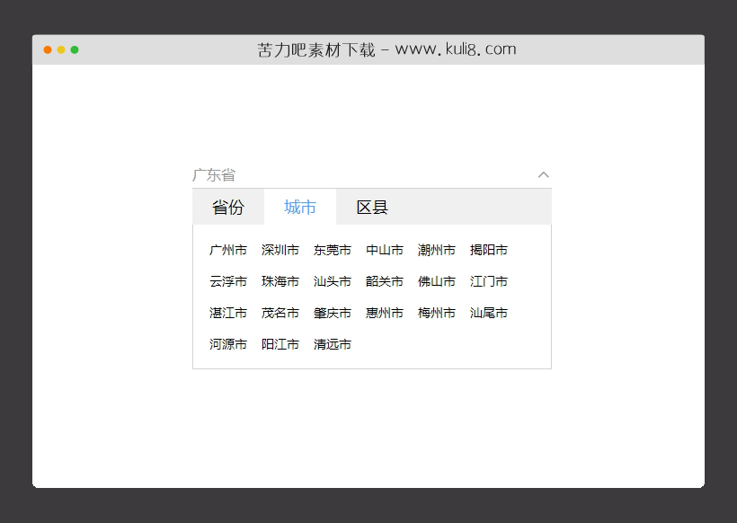
Task: Select 潮州市
Action: click(436, 250)
